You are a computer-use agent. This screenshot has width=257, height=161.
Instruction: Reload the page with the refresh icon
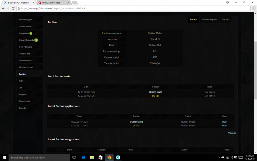coord(13,8)
